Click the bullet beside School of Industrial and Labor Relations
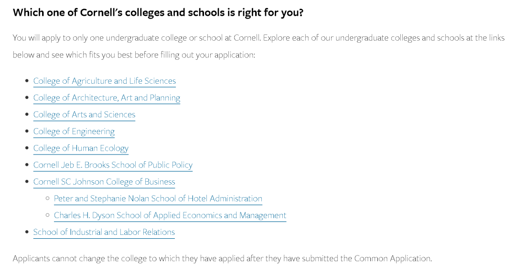Screen dimensions: 516x277 click(x=27, y=232)
